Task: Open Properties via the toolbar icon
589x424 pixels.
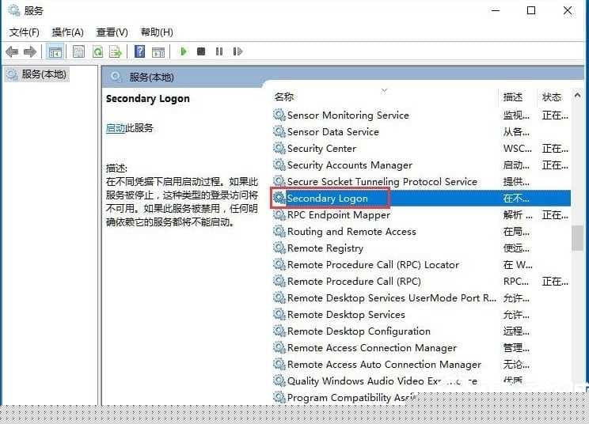Action: (78, 51)
